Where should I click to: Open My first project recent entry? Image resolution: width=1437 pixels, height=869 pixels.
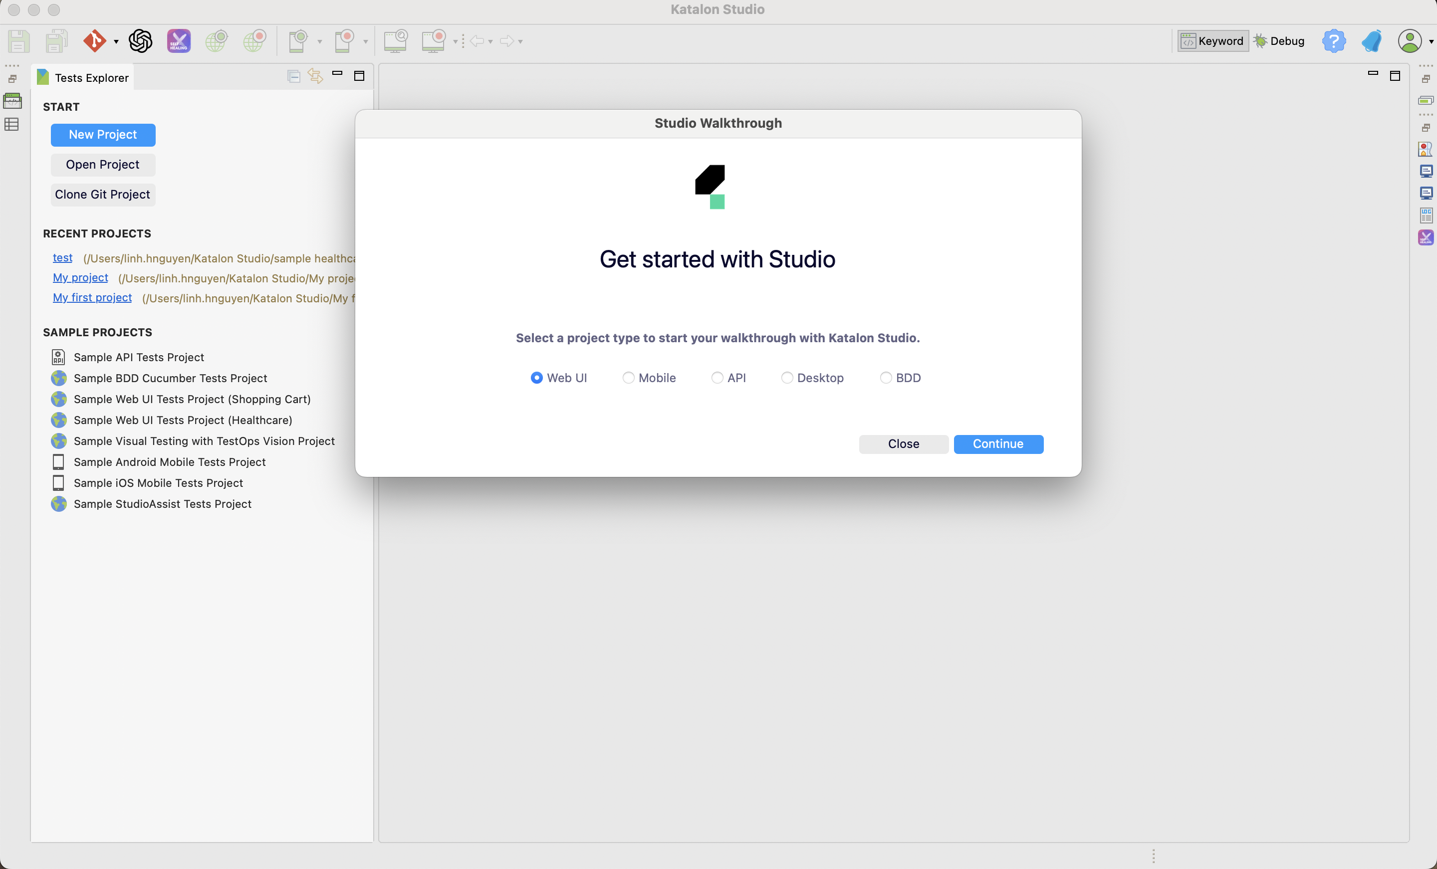[x=91, y=297]
